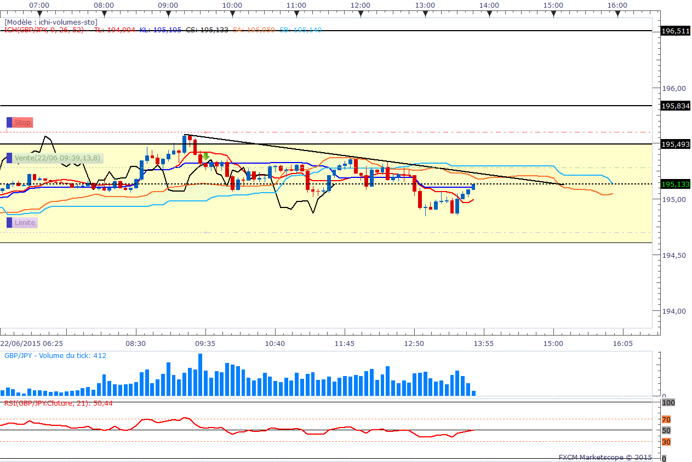Image resolution: width=692 pixels, height=462 pixels.
Task: Click the hour marker triangle under 15:00
Action: tap(553, 14)
